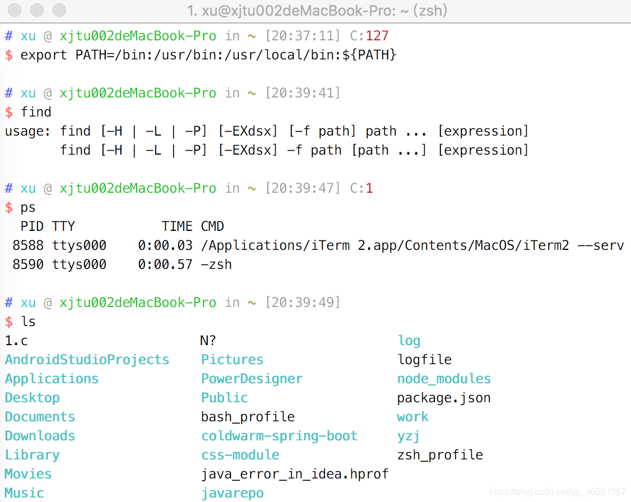This screenshot has height=502, width=631.
Task: Click the Documents directory entry
Action: point(40,417)
